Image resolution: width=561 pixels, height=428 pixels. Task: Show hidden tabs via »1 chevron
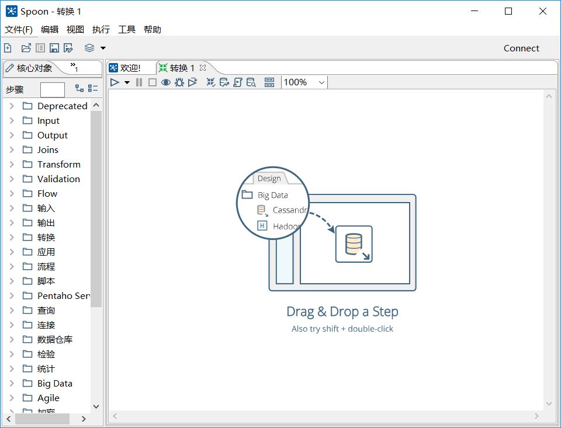(x=74, y=67)
